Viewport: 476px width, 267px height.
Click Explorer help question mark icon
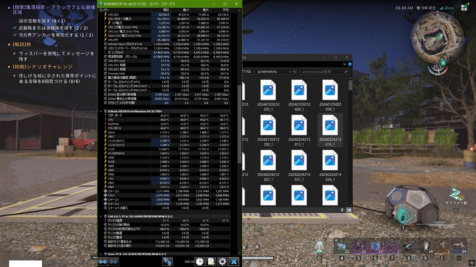[x=350, y=64]
